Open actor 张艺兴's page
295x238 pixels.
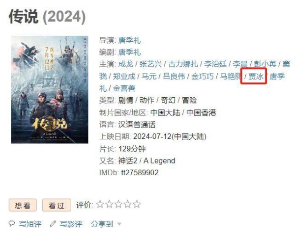tap(150, 64)
